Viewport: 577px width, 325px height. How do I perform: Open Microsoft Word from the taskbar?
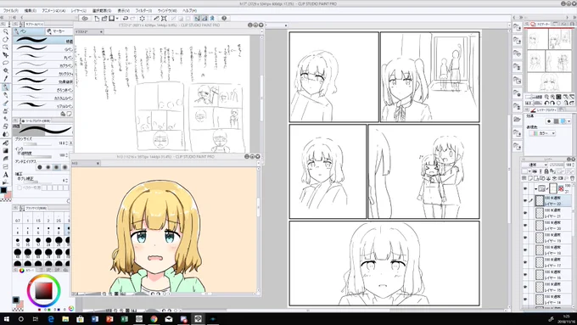tap(95, 319)
